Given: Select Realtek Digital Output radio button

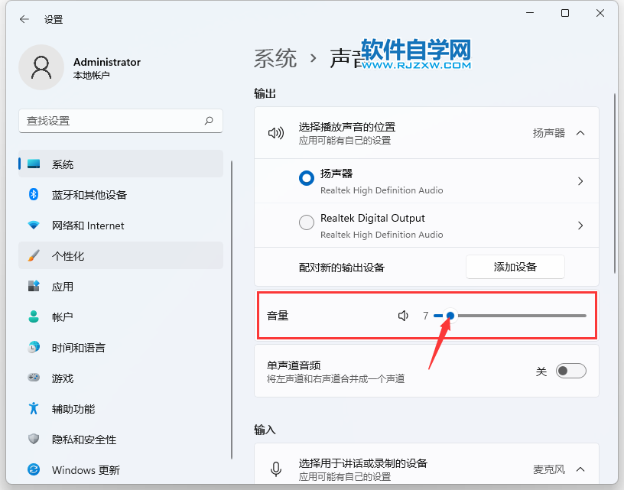Looking at the screenshot, I should (307, 222).
